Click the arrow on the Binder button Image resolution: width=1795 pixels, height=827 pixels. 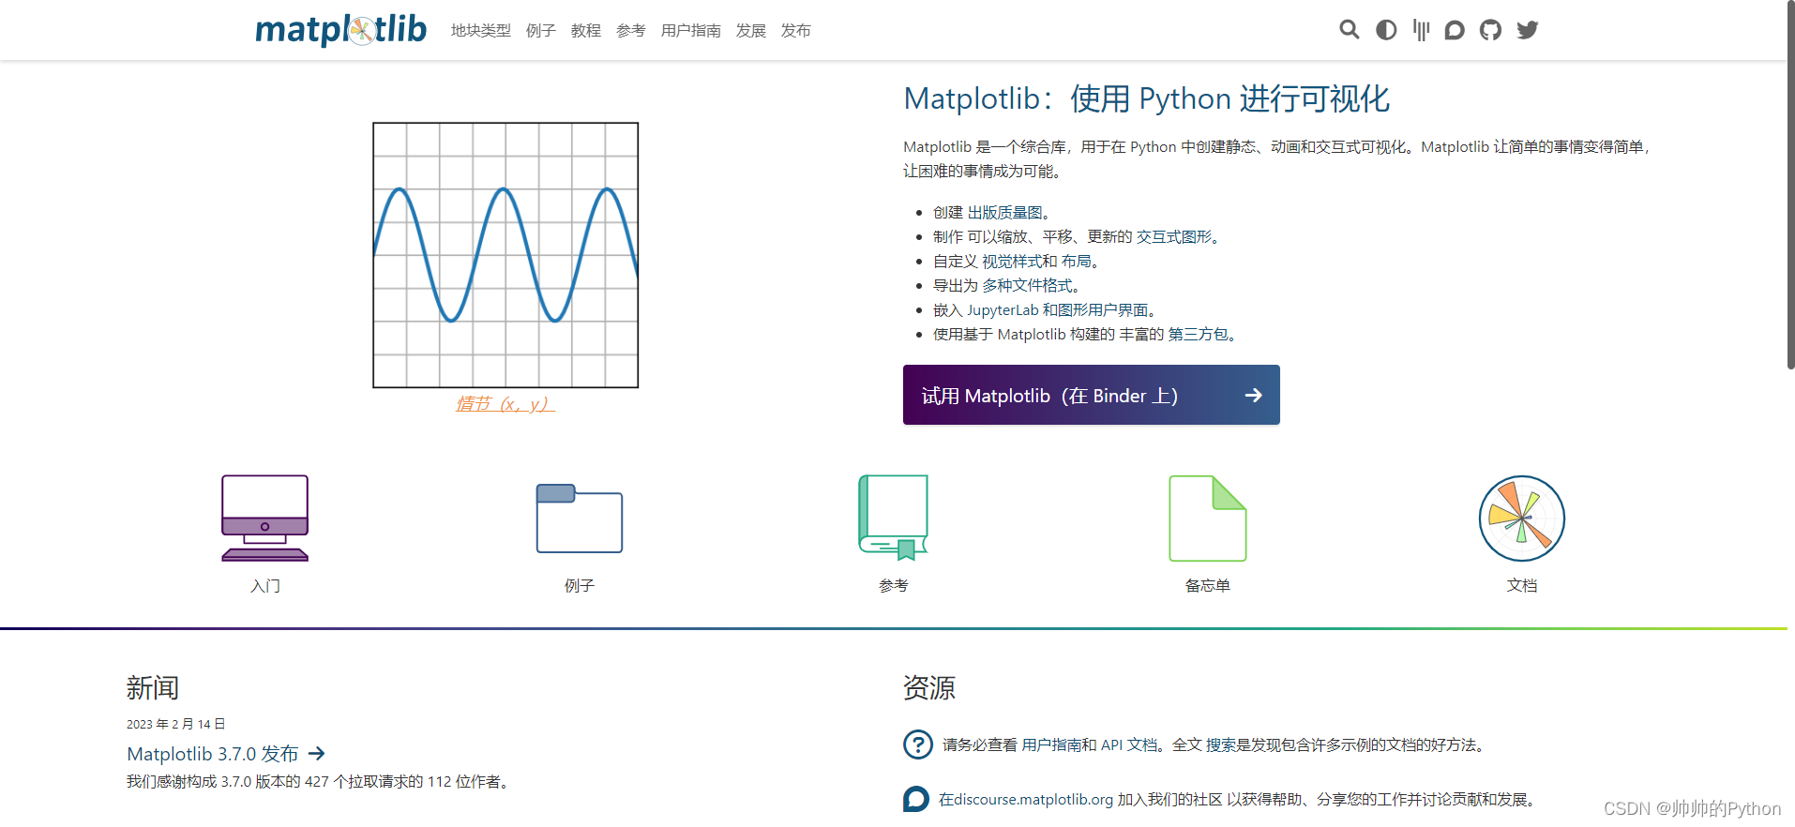point(1253,396)
